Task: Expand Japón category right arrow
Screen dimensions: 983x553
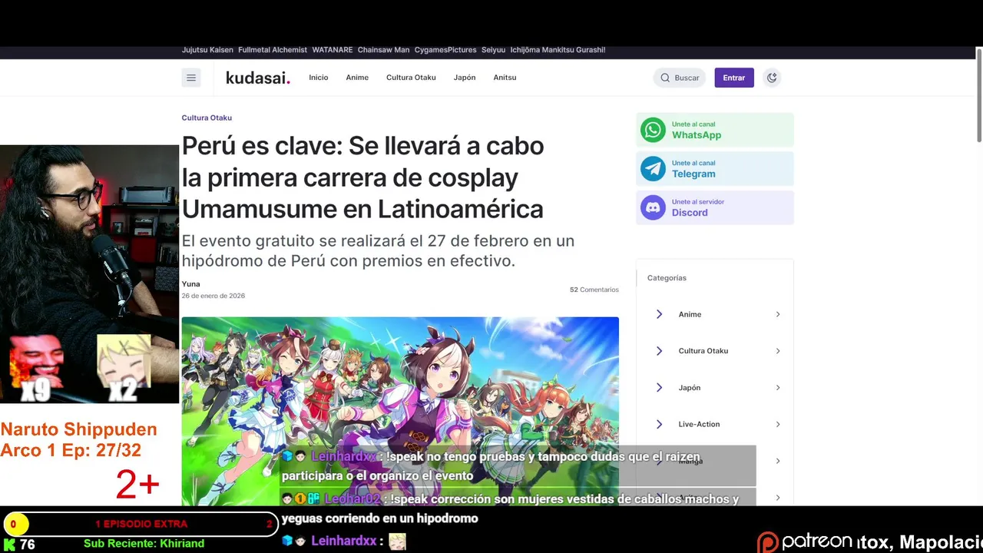Action: click(777, 388)
